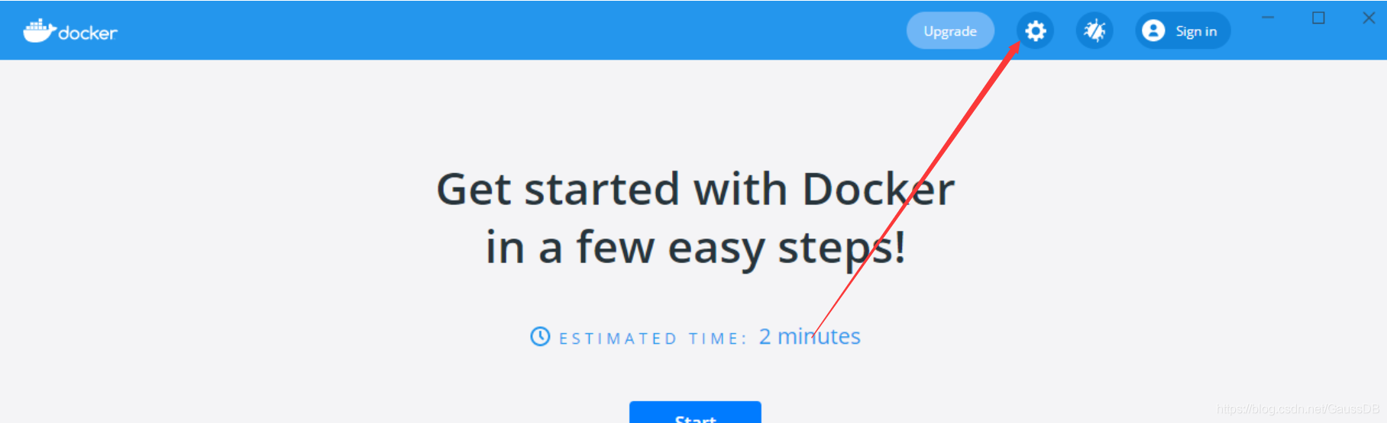
Task: Click the "ESTIMATED TIME:" label
Action: tap(653, 338)
